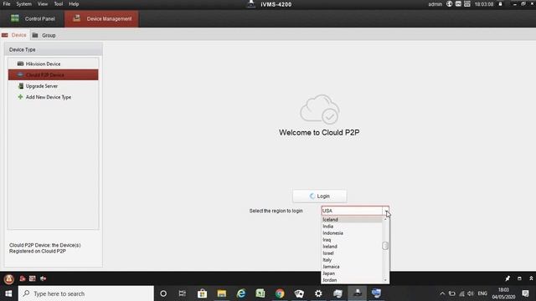This screenshot has height=301, width=536.
Task: Choose Iceland from region list
Action: 352,219
